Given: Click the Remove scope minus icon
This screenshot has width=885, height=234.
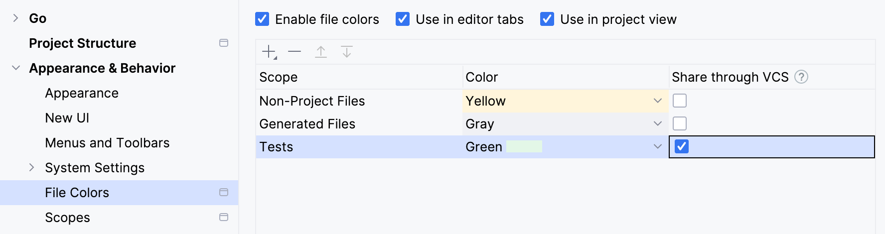Looking at the screenshot, I should point(295,52).
